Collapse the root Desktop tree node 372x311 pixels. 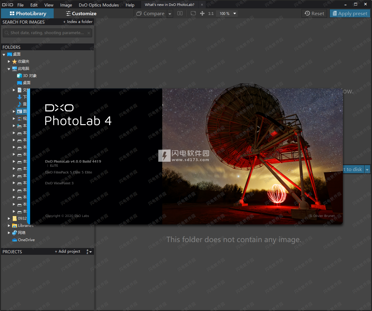tap(4, 55)
